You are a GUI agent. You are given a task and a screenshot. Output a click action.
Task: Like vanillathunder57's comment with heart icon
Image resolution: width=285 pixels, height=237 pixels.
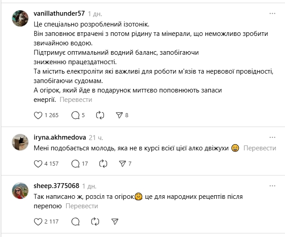pos(38,115)
